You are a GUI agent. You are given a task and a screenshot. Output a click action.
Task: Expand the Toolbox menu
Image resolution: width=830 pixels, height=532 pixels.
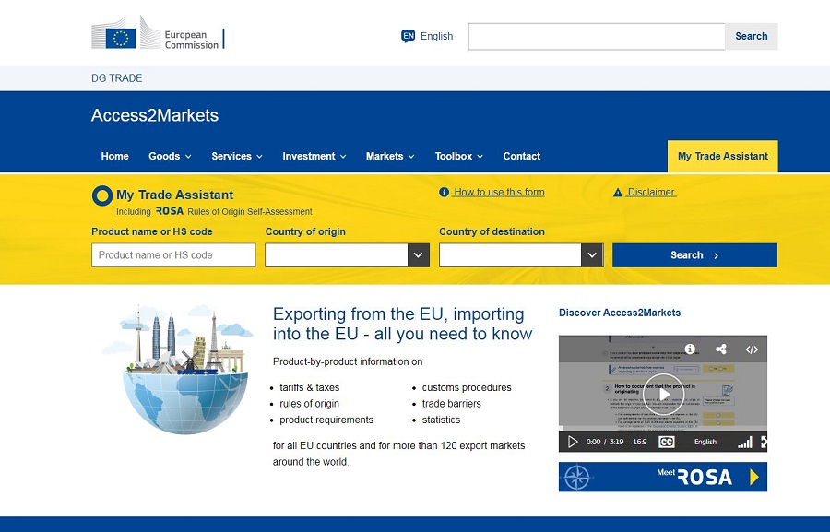pos(458,157)
